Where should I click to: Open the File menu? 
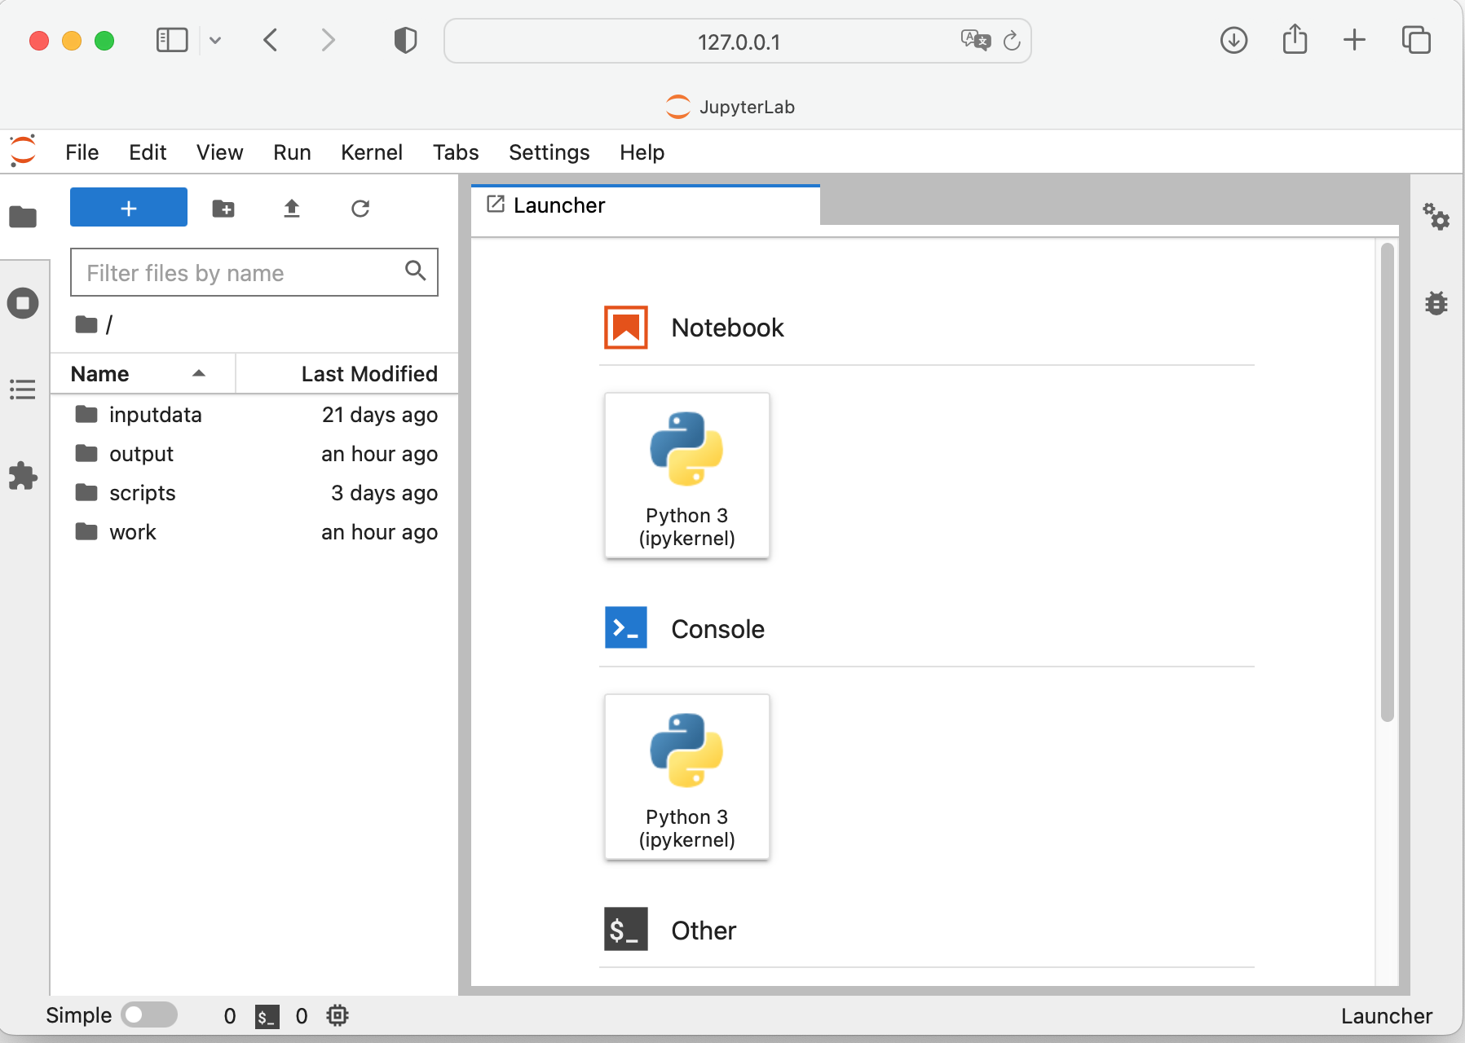(82, 152)
